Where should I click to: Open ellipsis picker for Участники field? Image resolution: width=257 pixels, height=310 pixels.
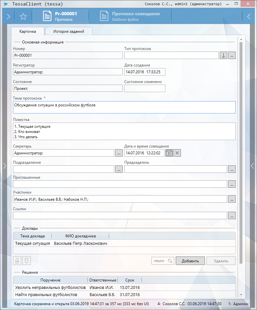click(231, 199)
